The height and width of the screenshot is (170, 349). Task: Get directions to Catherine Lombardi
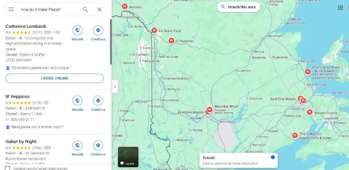(98, 30)
